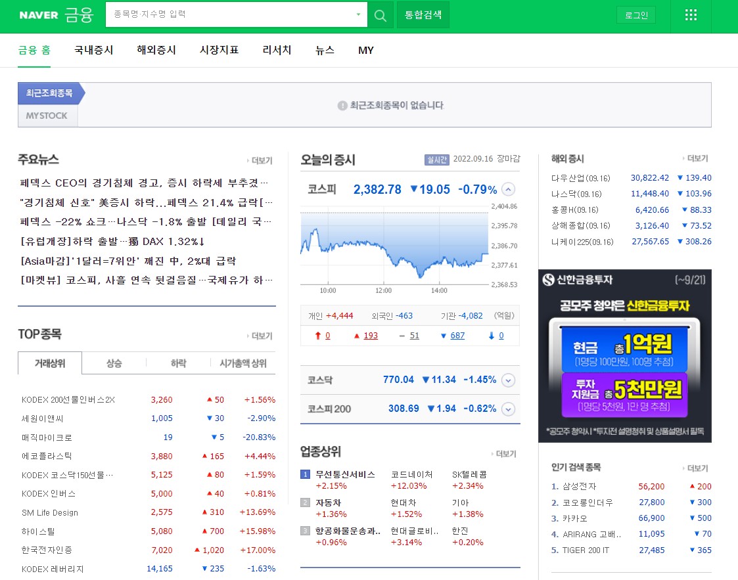Open 현대차 in 자동차 industry
The image size is (738, 580).
(x=404, y=503)
